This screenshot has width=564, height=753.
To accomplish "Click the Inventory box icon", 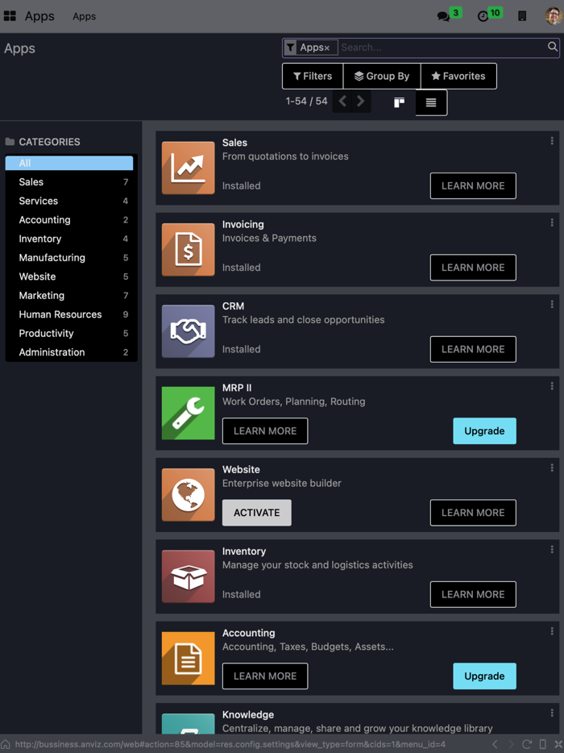I will point(189,576).
